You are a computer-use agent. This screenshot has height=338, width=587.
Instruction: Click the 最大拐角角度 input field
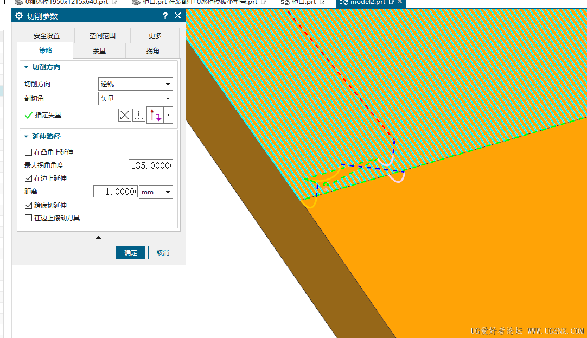coord(151,165)
